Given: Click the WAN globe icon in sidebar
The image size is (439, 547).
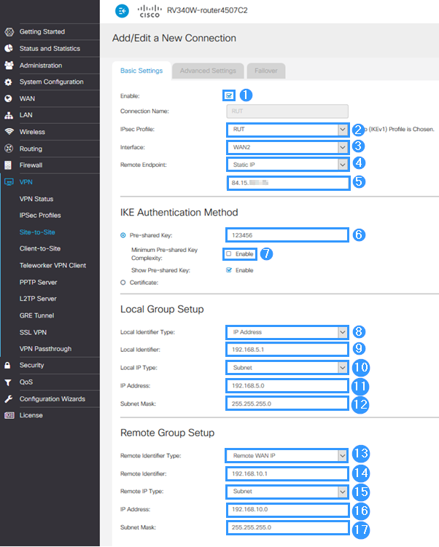Looking at the screenshot, I should click(9, 98).
